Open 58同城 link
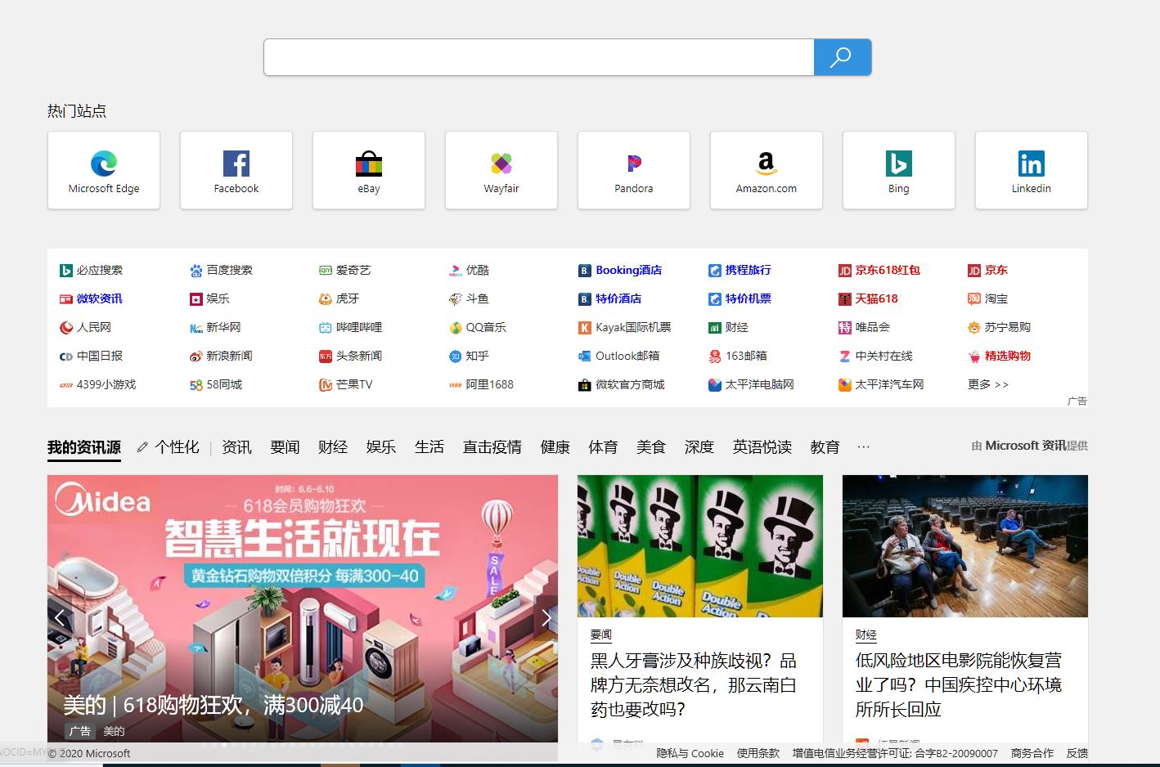Image resolution: width=1160 pixels, height=767 pixels. pyautogui.click(x=215, y=384)
